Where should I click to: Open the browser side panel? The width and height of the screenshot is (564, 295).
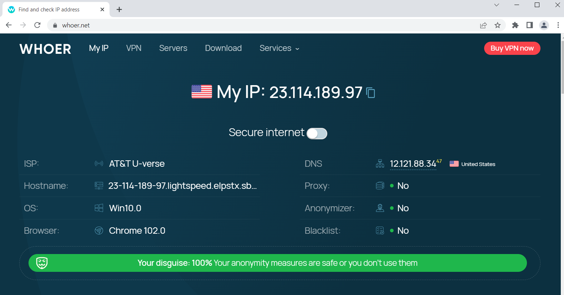click(529, 25)
